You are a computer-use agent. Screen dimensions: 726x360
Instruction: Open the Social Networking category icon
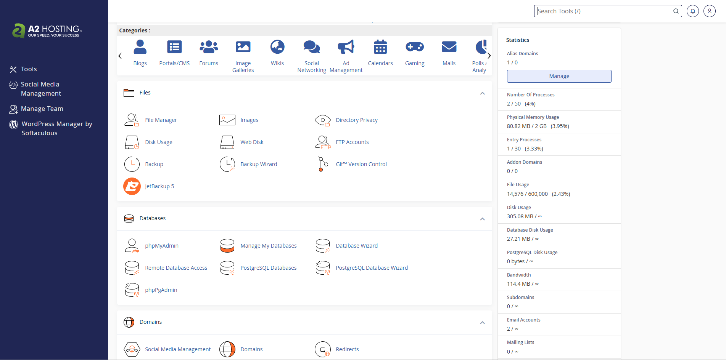[x=312, y=47]
